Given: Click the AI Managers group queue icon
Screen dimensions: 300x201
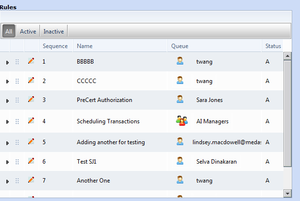Looking at the screenshot, I should pyautogui.click(x=181, y=121).
